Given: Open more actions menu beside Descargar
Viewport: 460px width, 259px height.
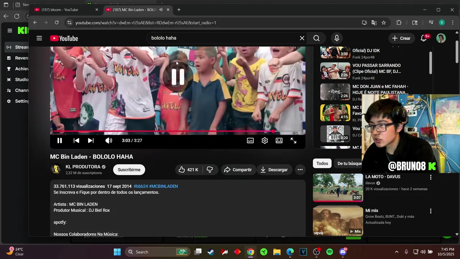Looking at the screenshot, I should tap(300, 170).
